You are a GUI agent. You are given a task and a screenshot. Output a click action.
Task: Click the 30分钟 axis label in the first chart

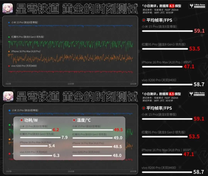[x=133, y=84]
